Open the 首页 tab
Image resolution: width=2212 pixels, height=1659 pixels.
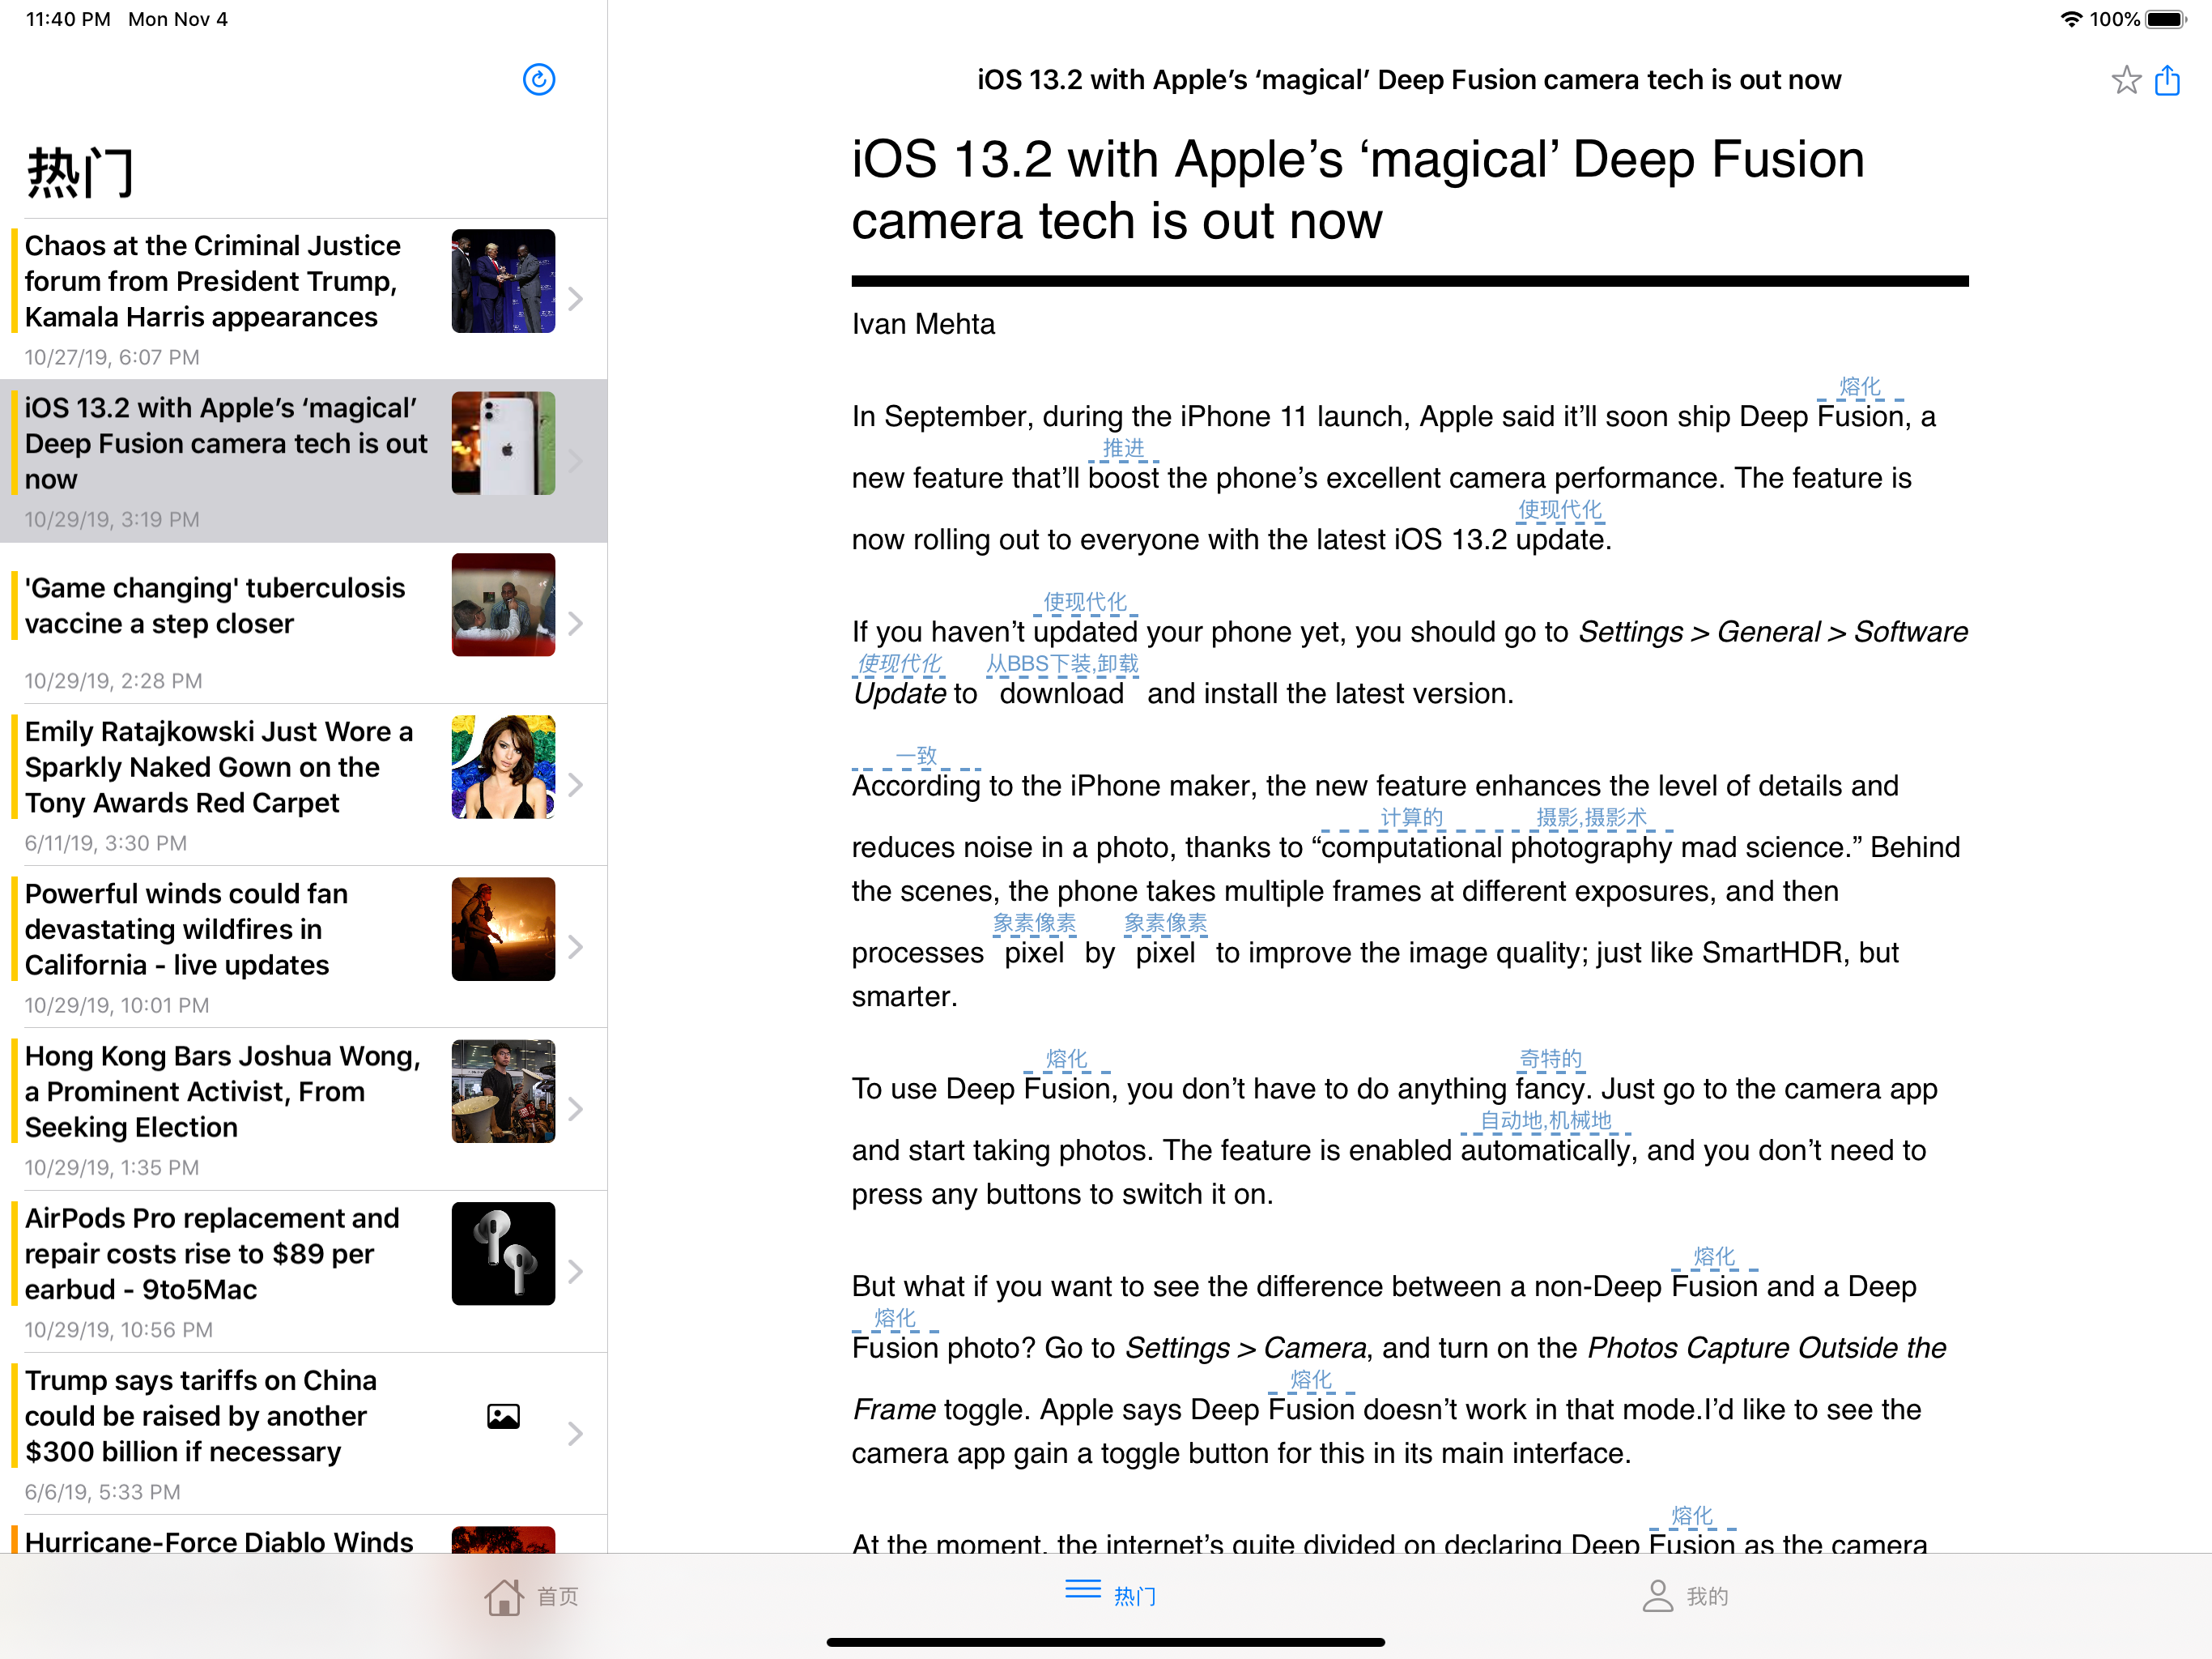pos(531,1596)
